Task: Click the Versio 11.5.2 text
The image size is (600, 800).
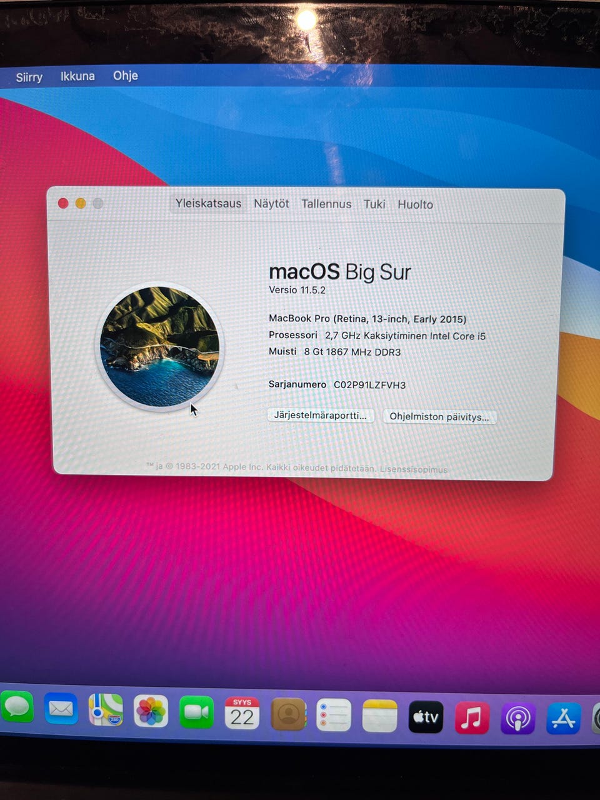Action: tap(297, 290)
